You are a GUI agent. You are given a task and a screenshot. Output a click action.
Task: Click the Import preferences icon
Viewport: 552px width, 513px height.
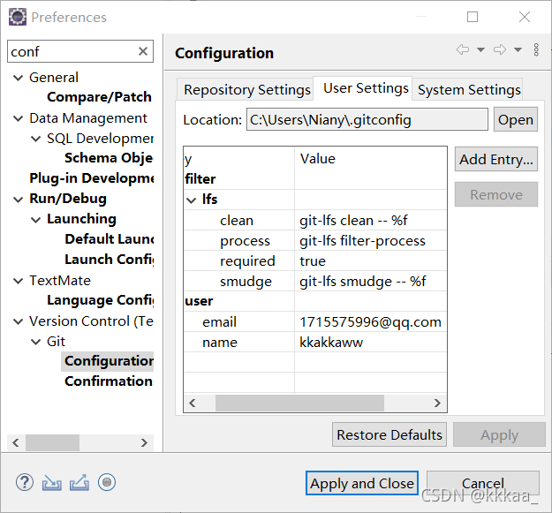point(52,482)
